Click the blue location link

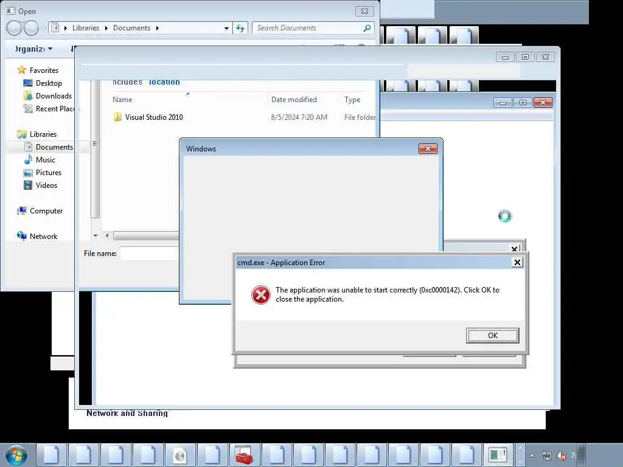(164, 82)
